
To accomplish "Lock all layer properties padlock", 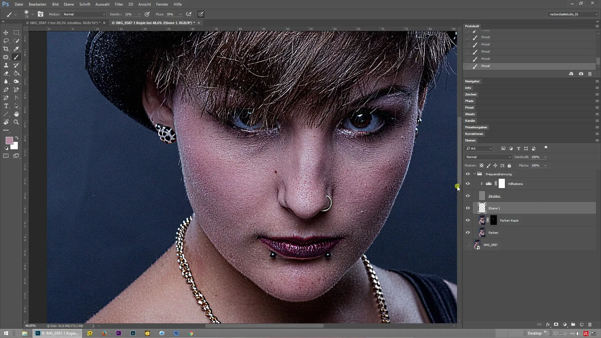I will (x=509, y=166).
